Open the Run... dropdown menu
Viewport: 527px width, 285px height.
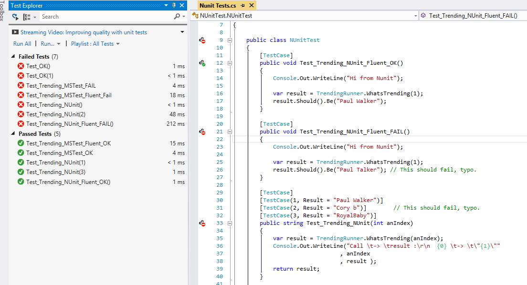[51, 44]
